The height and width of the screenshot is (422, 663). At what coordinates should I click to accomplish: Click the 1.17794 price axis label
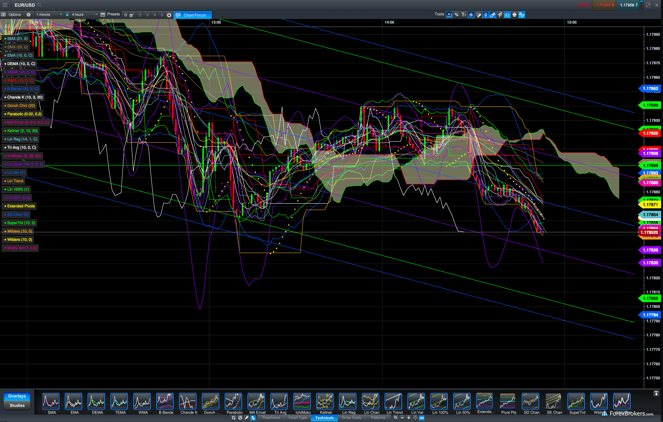(650, 315)
